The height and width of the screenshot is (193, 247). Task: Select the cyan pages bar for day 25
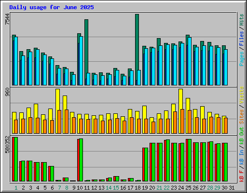point(190,61)
